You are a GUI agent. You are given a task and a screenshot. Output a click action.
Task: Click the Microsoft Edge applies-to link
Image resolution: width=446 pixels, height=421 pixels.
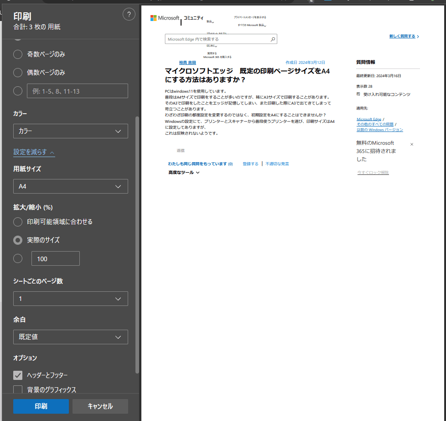[x=369, y=119]
